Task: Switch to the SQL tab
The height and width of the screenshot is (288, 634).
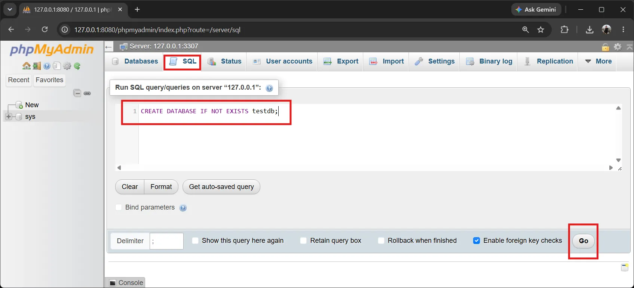Action: [183, 61]
